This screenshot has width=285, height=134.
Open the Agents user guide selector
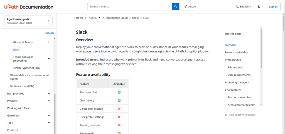[29, 21]
